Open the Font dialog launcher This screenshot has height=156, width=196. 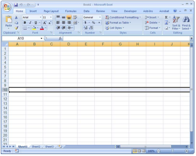coord(51,32)
